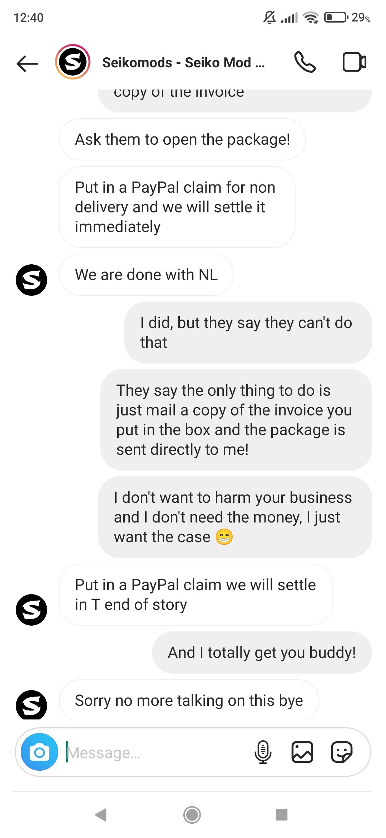Select the 'And I totally get you buddy!' message
386x838 pixels.
point(262,652)
